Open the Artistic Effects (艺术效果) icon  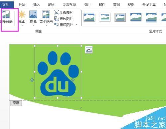coord(46,14)
